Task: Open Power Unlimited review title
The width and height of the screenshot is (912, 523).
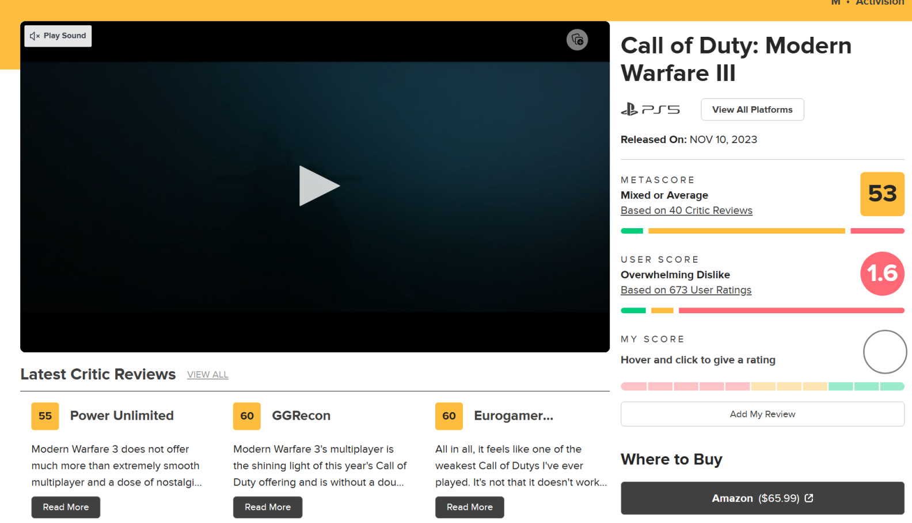Action: pos(122,416)
